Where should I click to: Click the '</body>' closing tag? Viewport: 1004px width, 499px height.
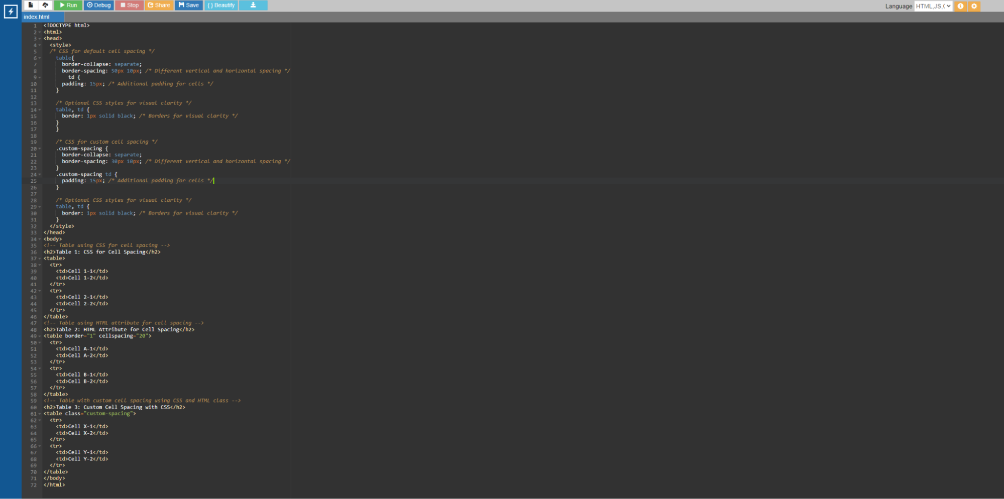[54, 478]
